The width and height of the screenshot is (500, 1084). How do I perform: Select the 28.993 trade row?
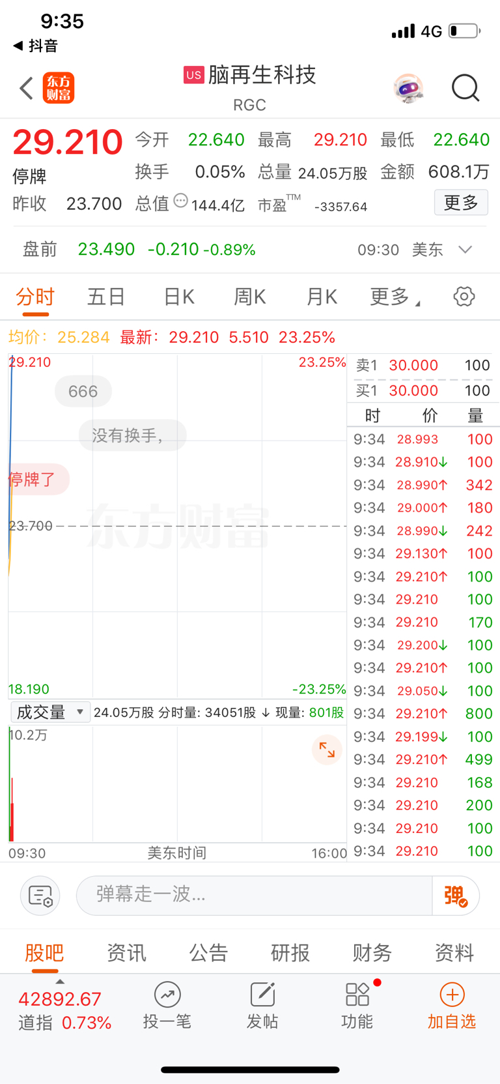[x=423, y=439]
